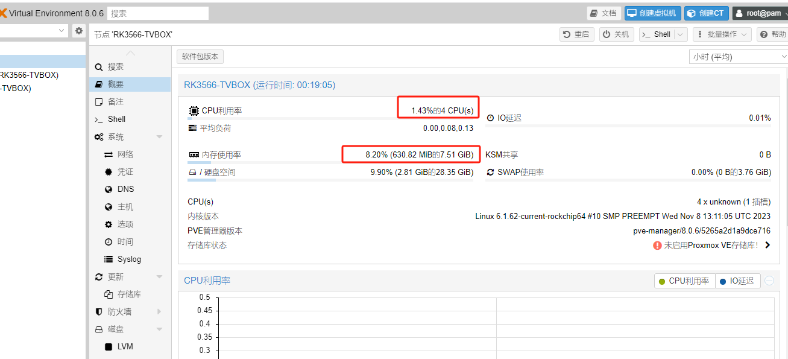
Task: Click the top search input field
Action: (x=158, y=13)
